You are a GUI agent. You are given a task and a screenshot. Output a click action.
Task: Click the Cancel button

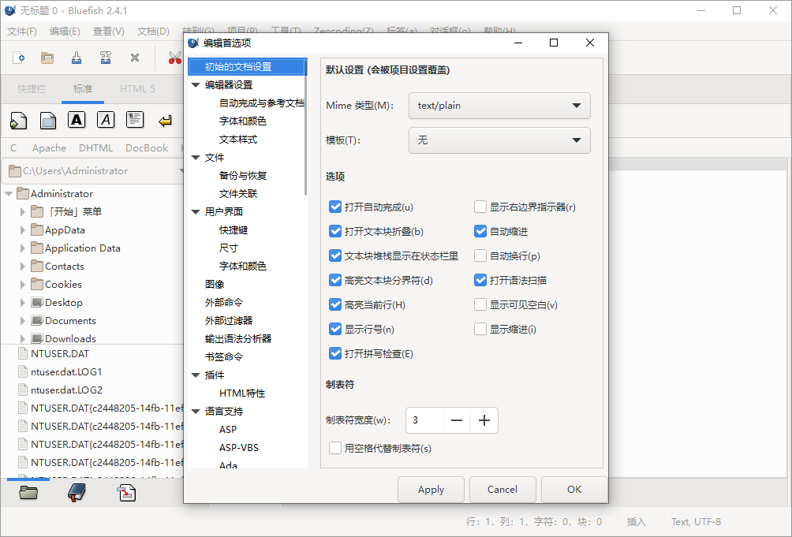tap(502, 490)
